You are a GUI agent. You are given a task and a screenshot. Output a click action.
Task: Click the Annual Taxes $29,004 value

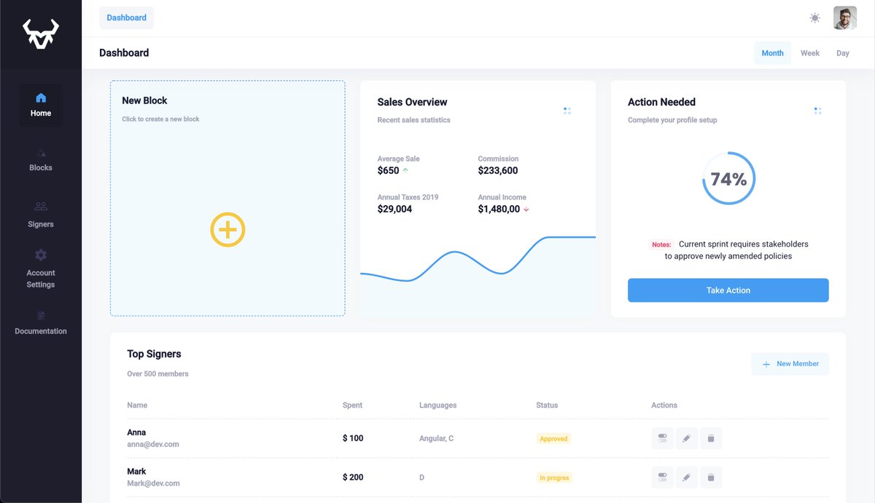coord(394,209)
